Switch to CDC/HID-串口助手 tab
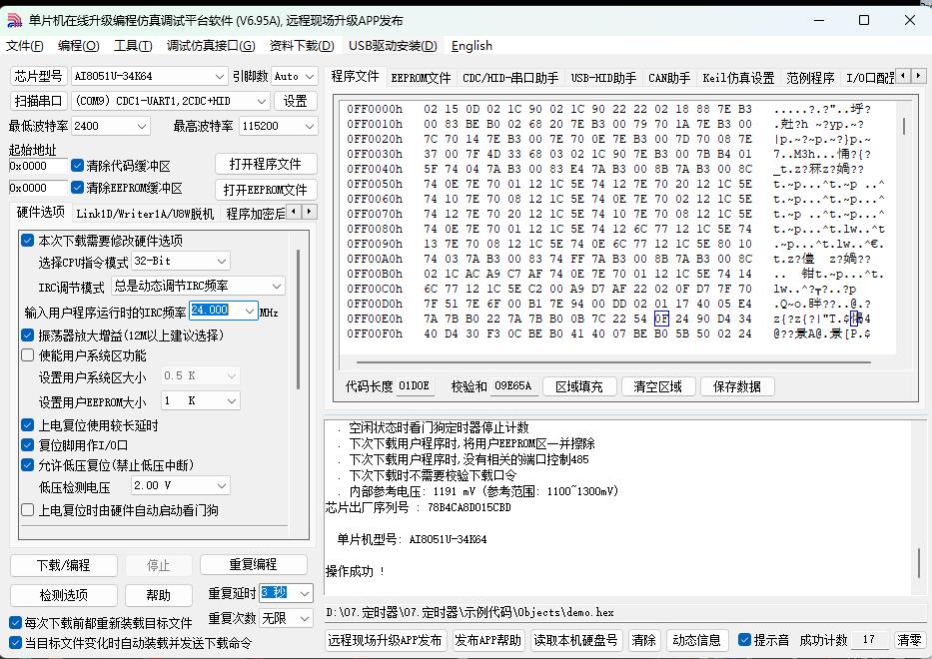 510,78
